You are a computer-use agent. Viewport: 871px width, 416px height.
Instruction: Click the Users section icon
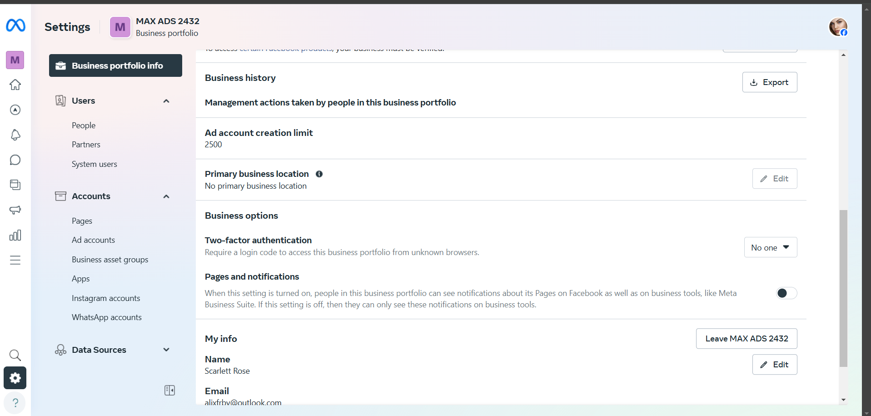60,101
